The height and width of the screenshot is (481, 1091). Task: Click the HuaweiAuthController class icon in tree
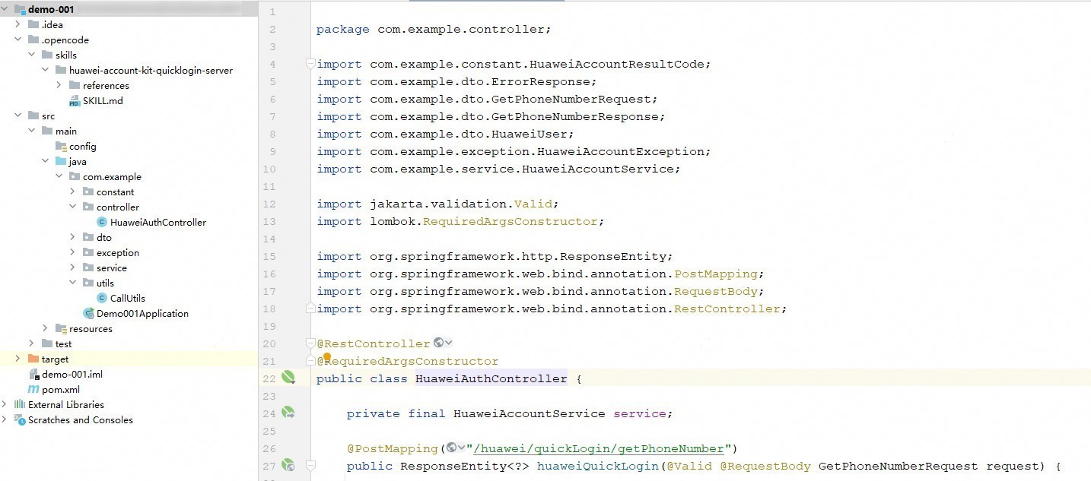click(102, 222)
